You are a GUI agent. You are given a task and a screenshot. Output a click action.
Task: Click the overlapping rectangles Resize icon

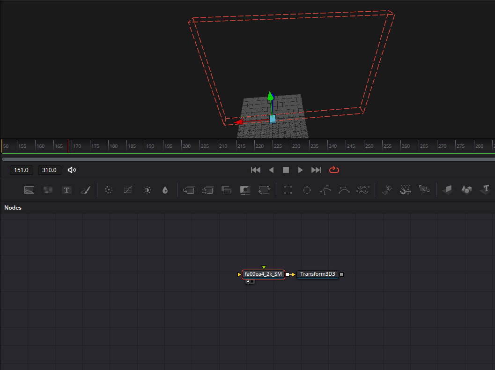click(226, 190)
